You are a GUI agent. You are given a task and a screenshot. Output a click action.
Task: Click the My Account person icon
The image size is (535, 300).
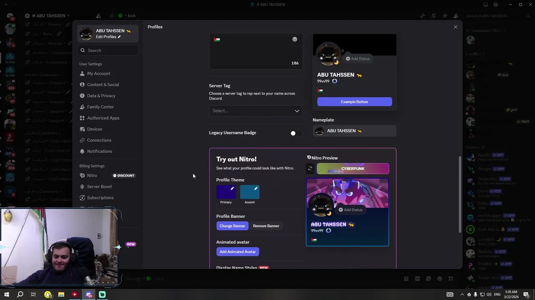click(x=82, y=73)
